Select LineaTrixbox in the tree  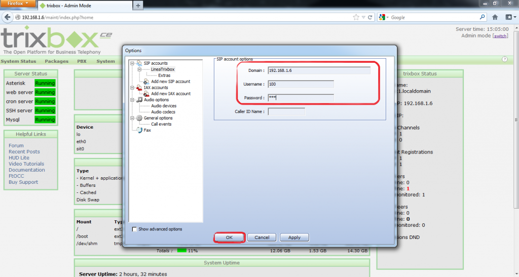pos(163,69)
